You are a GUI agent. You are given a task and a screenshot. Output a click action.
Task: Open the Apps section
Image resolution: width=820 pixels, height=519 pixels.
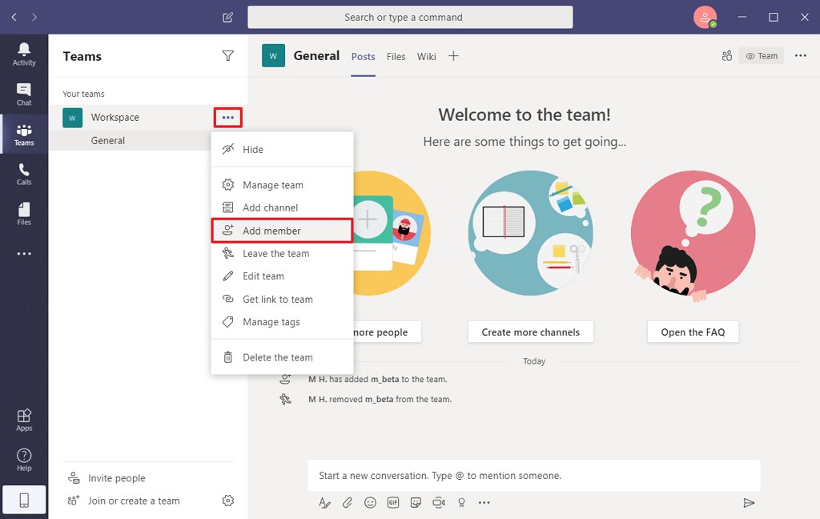click(x=24, y=417)
